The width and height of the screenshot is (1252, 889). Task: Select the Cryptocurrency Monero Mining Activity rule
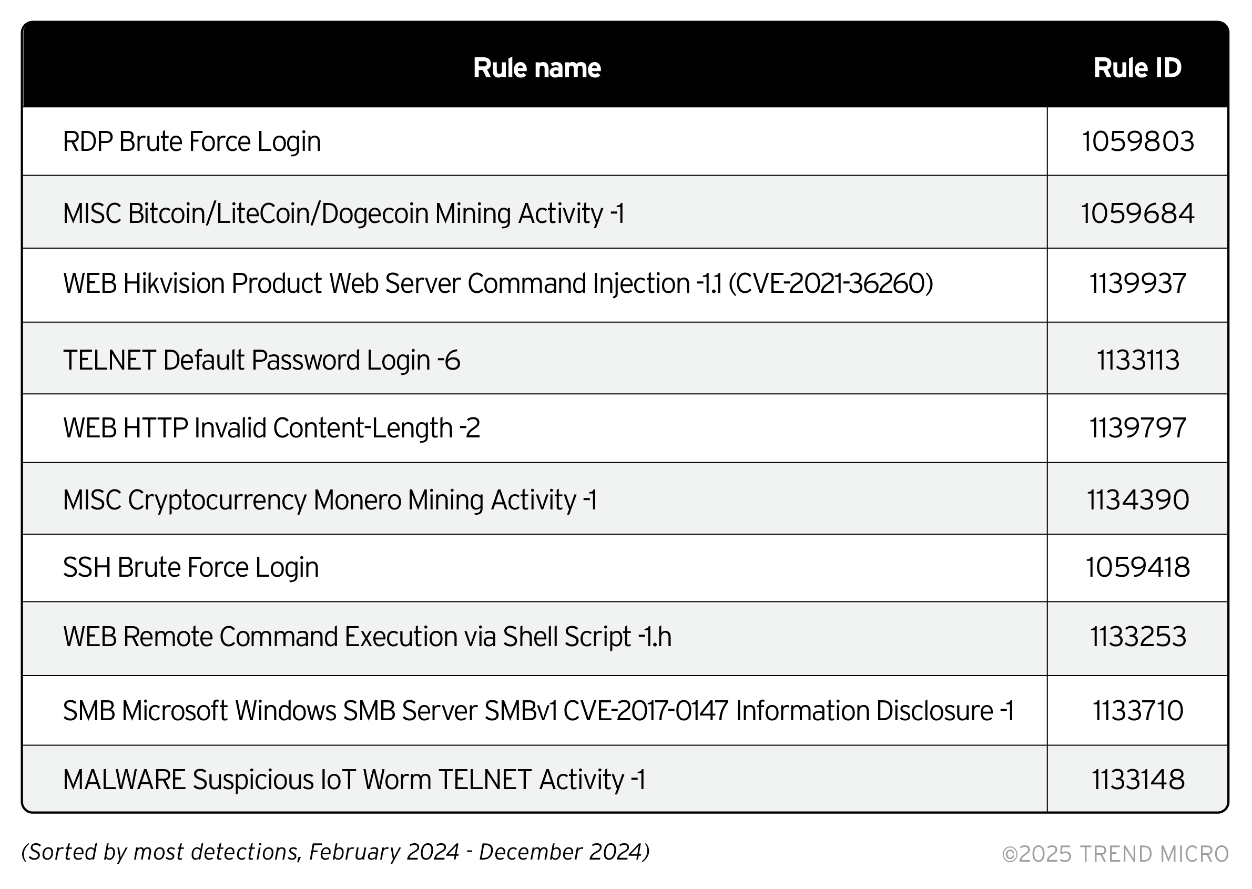[330, 500]
